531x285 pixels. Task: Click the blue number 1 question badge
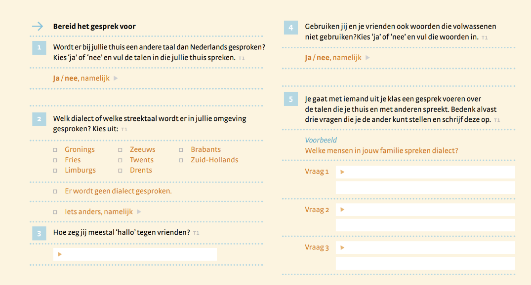[39, 48]
